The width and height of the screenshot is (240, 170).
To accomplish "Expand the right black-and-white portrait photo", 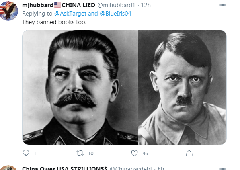I will pos(182,87).
